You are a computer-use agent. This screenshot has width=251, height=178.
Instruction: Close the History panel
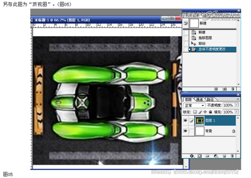tap(239, 10)
